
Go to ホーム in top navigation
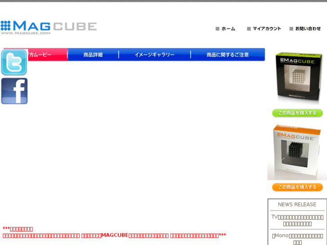225,29
